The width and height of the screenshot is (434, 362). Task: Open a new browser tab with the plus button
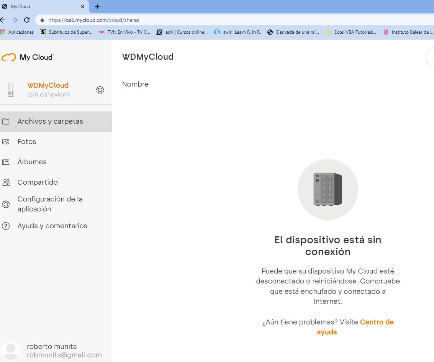97,7
